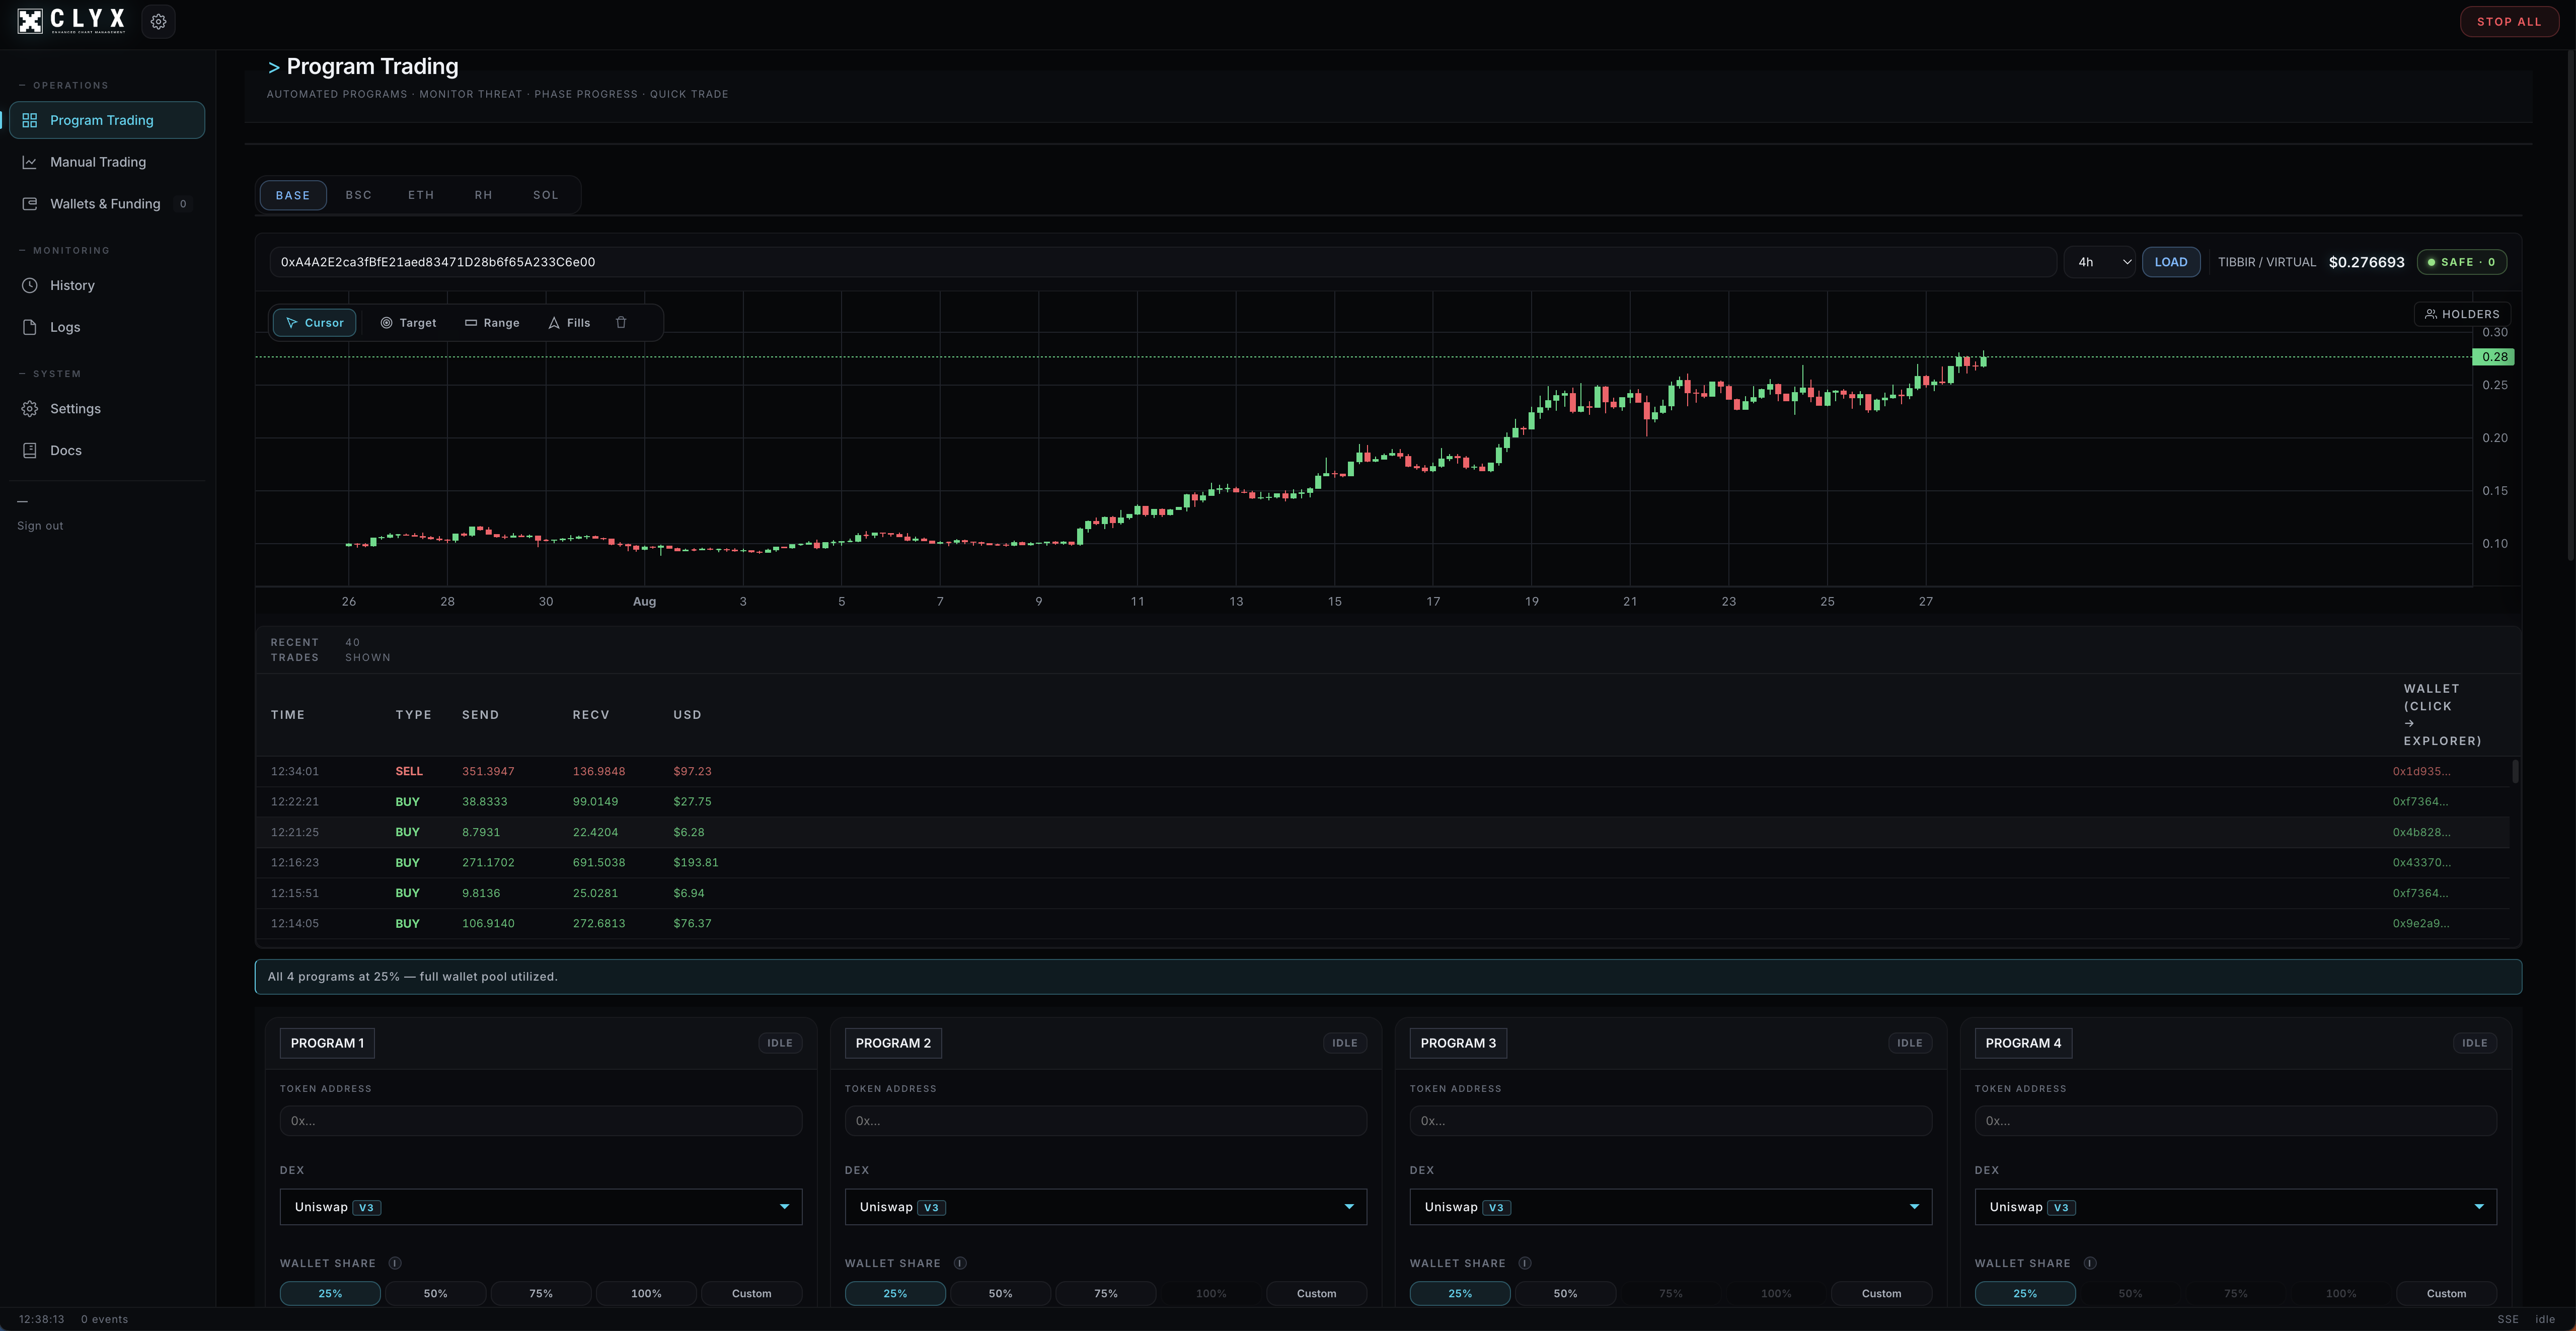2576x1331 pixels.
Task: Open the Program 3 DEX Uniswap dropdown
Action: click(x=1671, y=1207)
